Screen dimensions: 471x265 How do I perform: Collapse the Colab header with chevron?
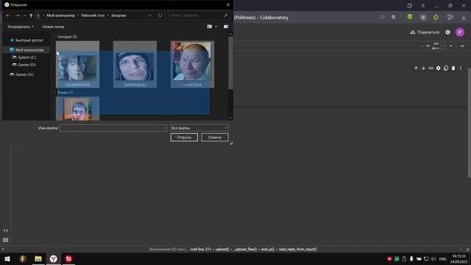click(462, 46)
